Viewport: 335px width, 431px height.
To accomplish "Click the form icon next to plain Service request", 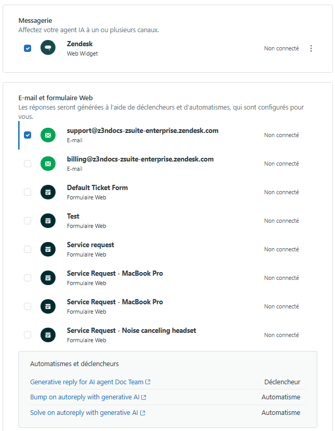I will click(x=48, y=249).
